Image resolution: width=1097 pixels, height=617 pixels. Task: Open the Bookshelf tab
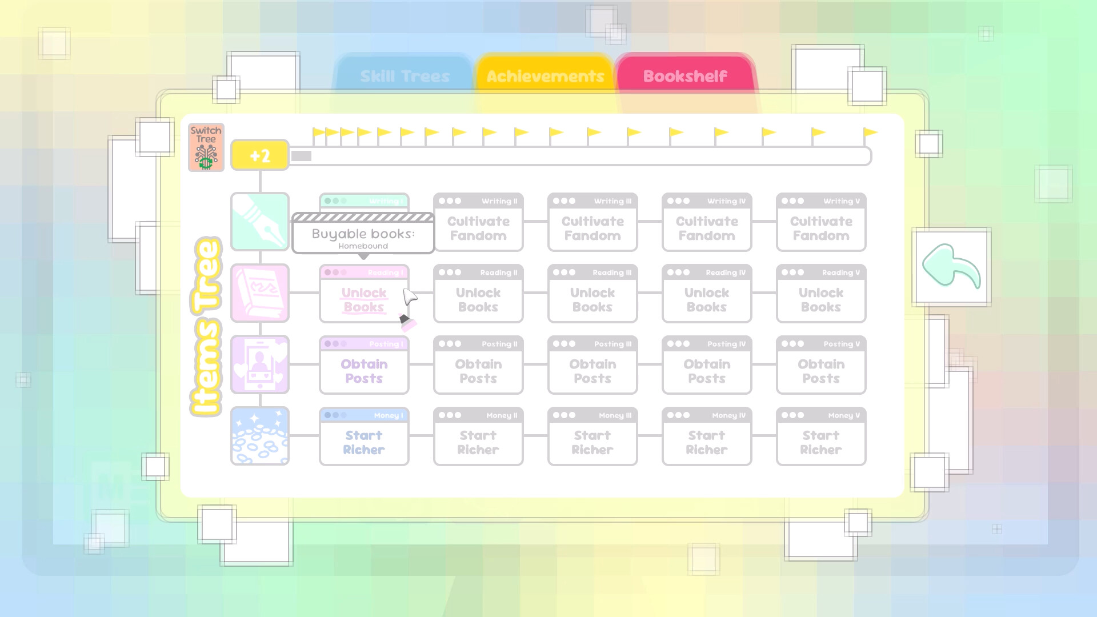tap(685, 75)
